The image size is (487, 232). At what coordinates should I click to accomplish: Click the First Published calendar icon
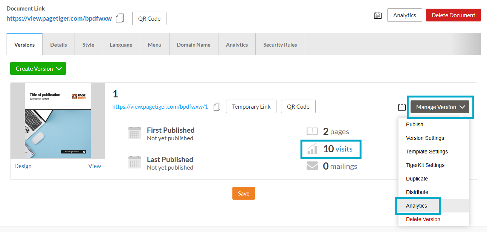tap(134, 133)
